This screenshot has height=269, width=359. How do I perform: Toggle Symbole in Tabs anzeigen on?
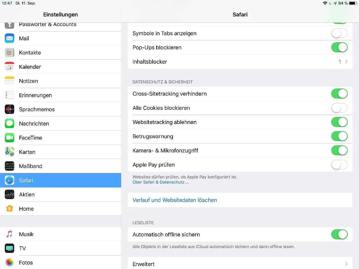point(339,33)
